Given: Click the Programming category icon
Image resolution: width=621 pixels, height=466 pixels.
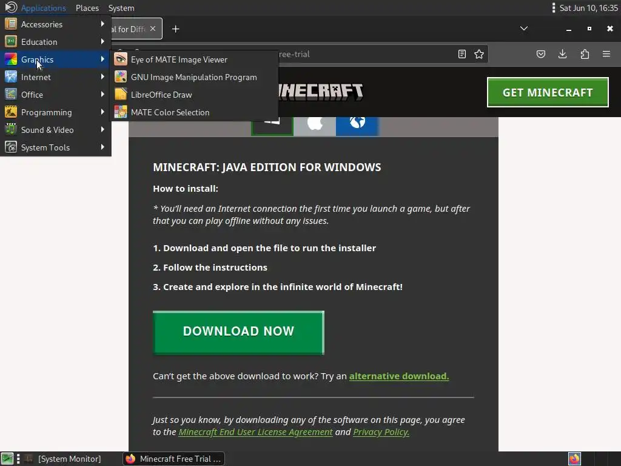Looking at the screenshot, I should tap(11, 112).
